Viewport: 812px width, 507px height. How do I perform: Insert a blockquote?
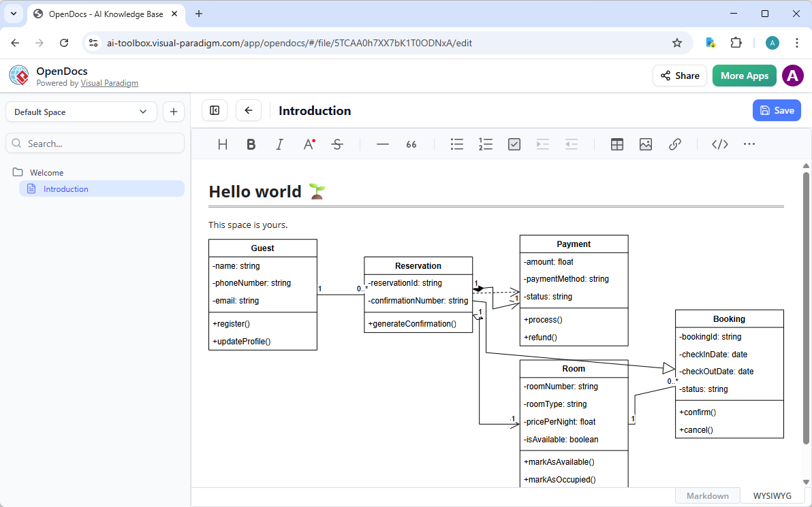pos(411,144)
